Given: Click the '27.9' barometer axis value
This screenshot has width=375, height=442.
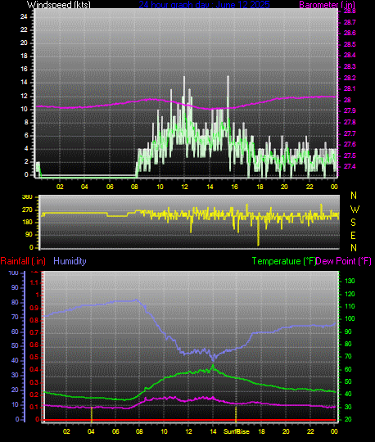Looking at the screenshot, I should (350, 110).
